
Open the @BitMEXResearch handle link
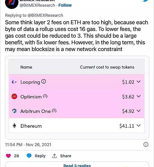[x=37, y=5]
